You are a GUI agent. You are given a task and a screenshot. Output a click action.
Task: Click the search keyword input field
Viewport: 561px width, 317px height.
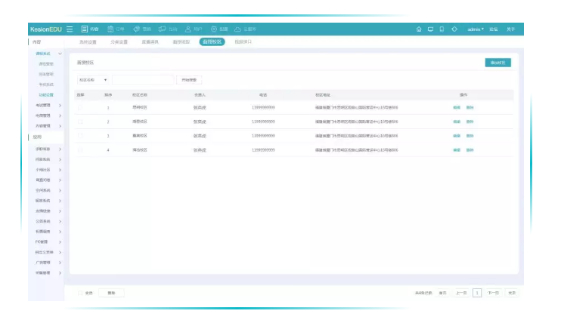click(142, 79)
